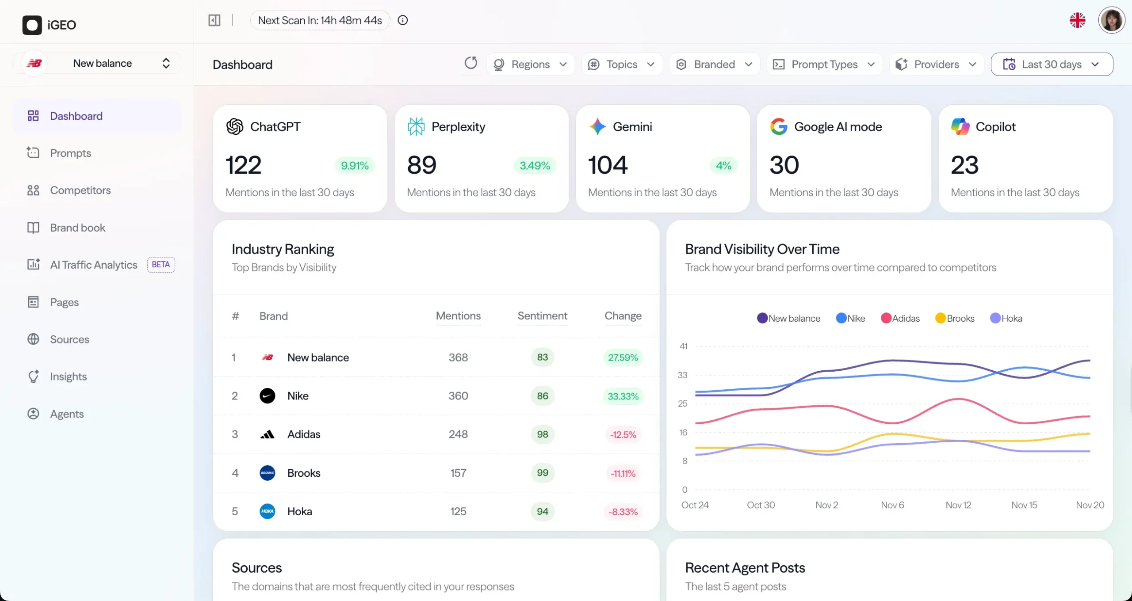Toggle Nike series in chart legend
Screen dimensions: 1132x601
(850, 318)
